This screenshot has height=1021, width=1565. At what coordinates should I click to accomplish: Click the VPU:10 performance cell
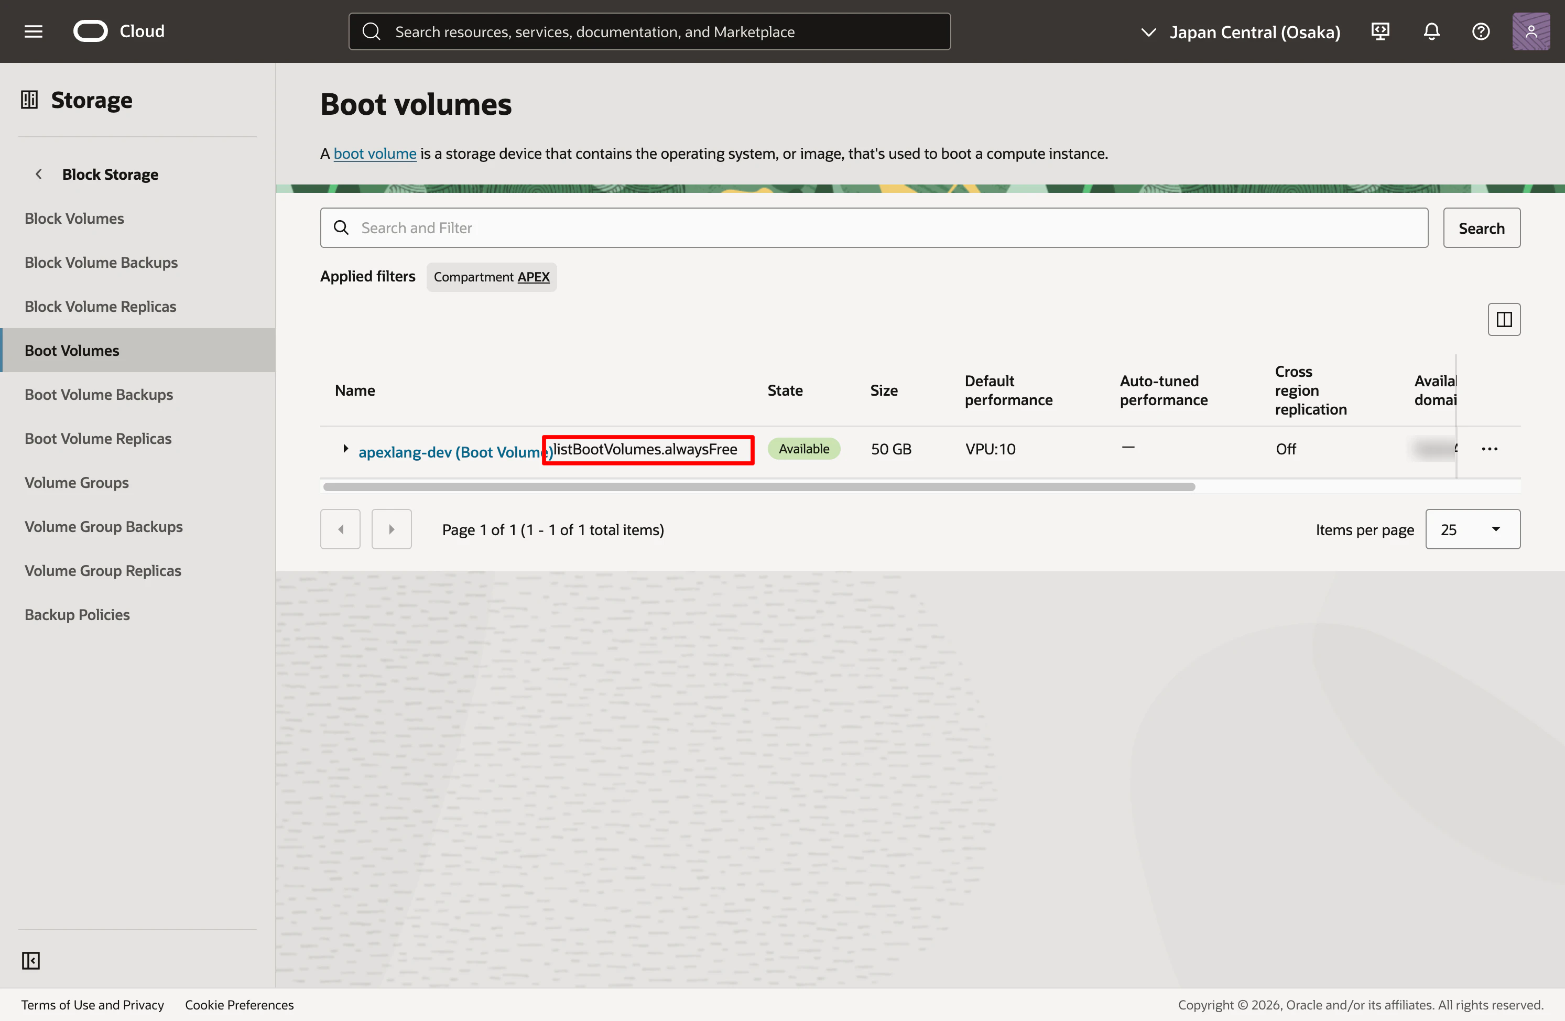coord(990,449)
